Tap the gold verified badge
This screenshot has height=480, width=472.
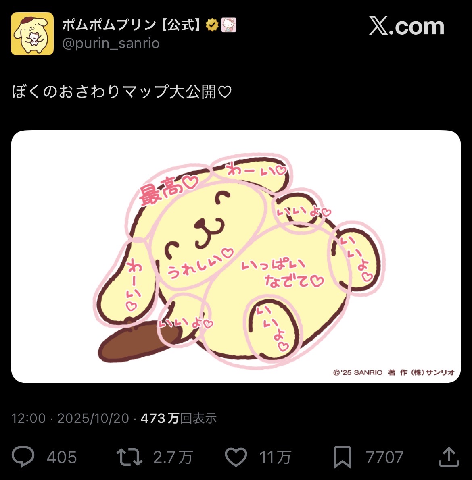click(212, 25)
